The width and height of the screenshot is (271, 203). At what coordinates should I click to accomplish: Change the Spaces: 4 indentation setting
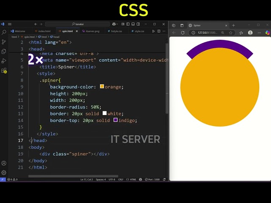point(101,179)
